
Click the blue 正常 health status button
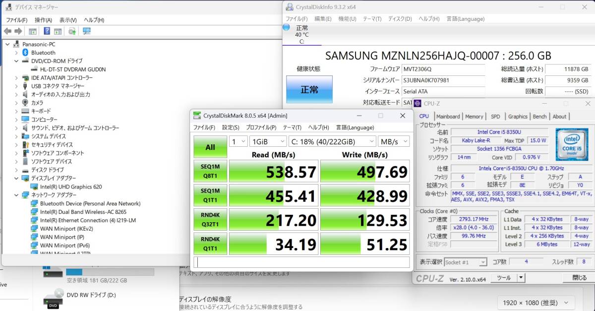pyautogui.click(x=309, y=89)
